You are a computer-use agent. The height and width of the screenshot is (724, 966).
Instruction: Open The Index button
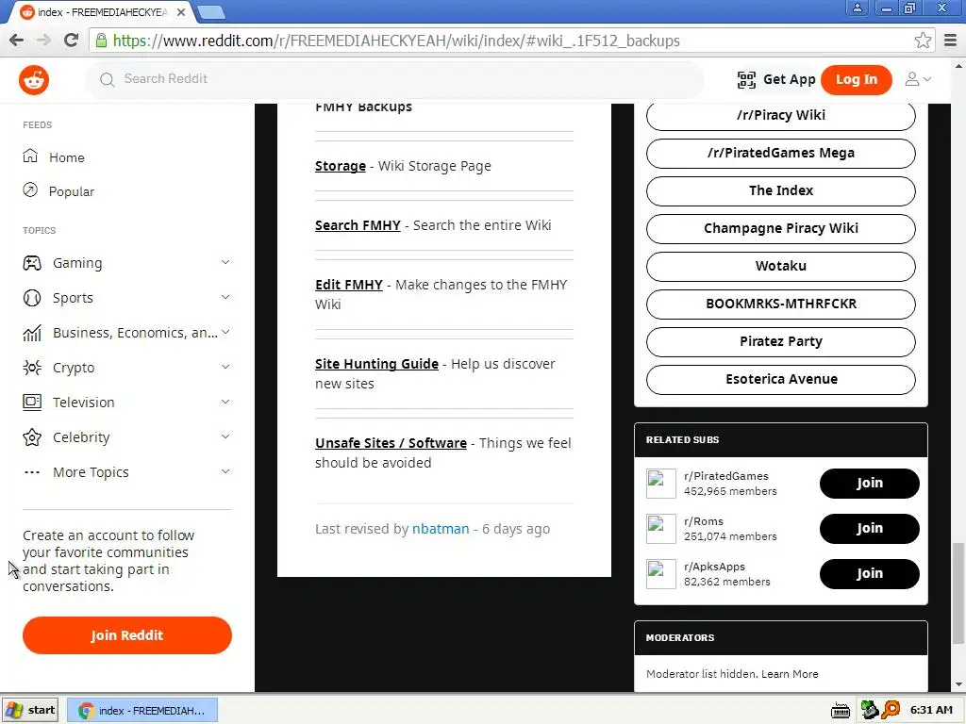tap(780, 190)
